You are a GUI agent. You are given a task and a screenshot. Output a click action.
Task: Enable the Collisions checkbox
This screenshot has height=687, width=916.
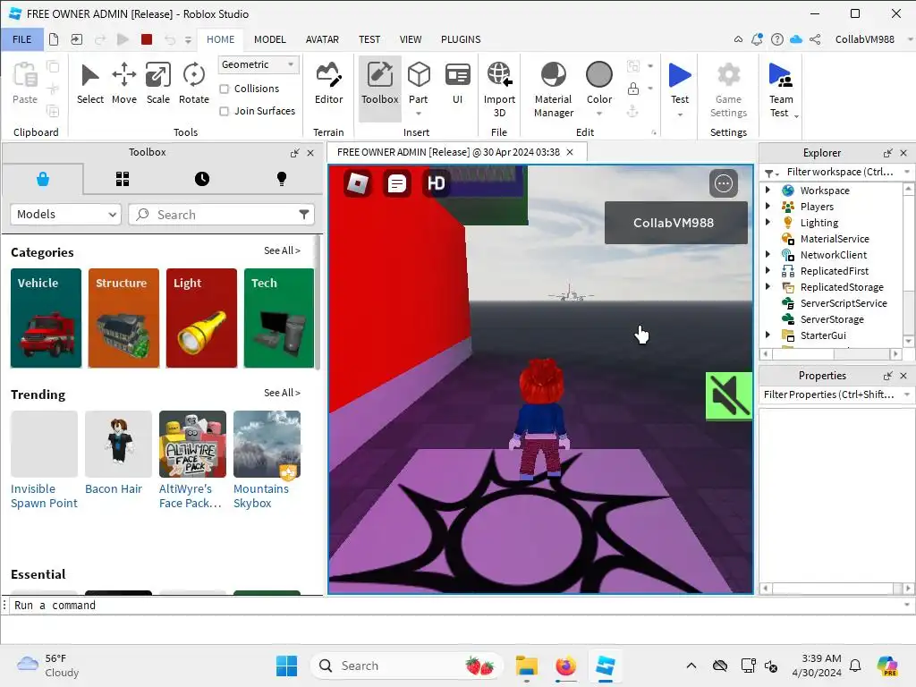tap(224, 89)
